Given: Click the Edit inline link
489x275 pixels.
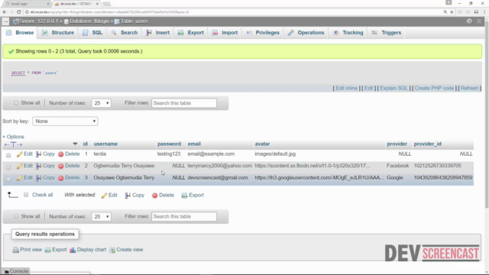Looking at the screenshot, I should 346,89.
